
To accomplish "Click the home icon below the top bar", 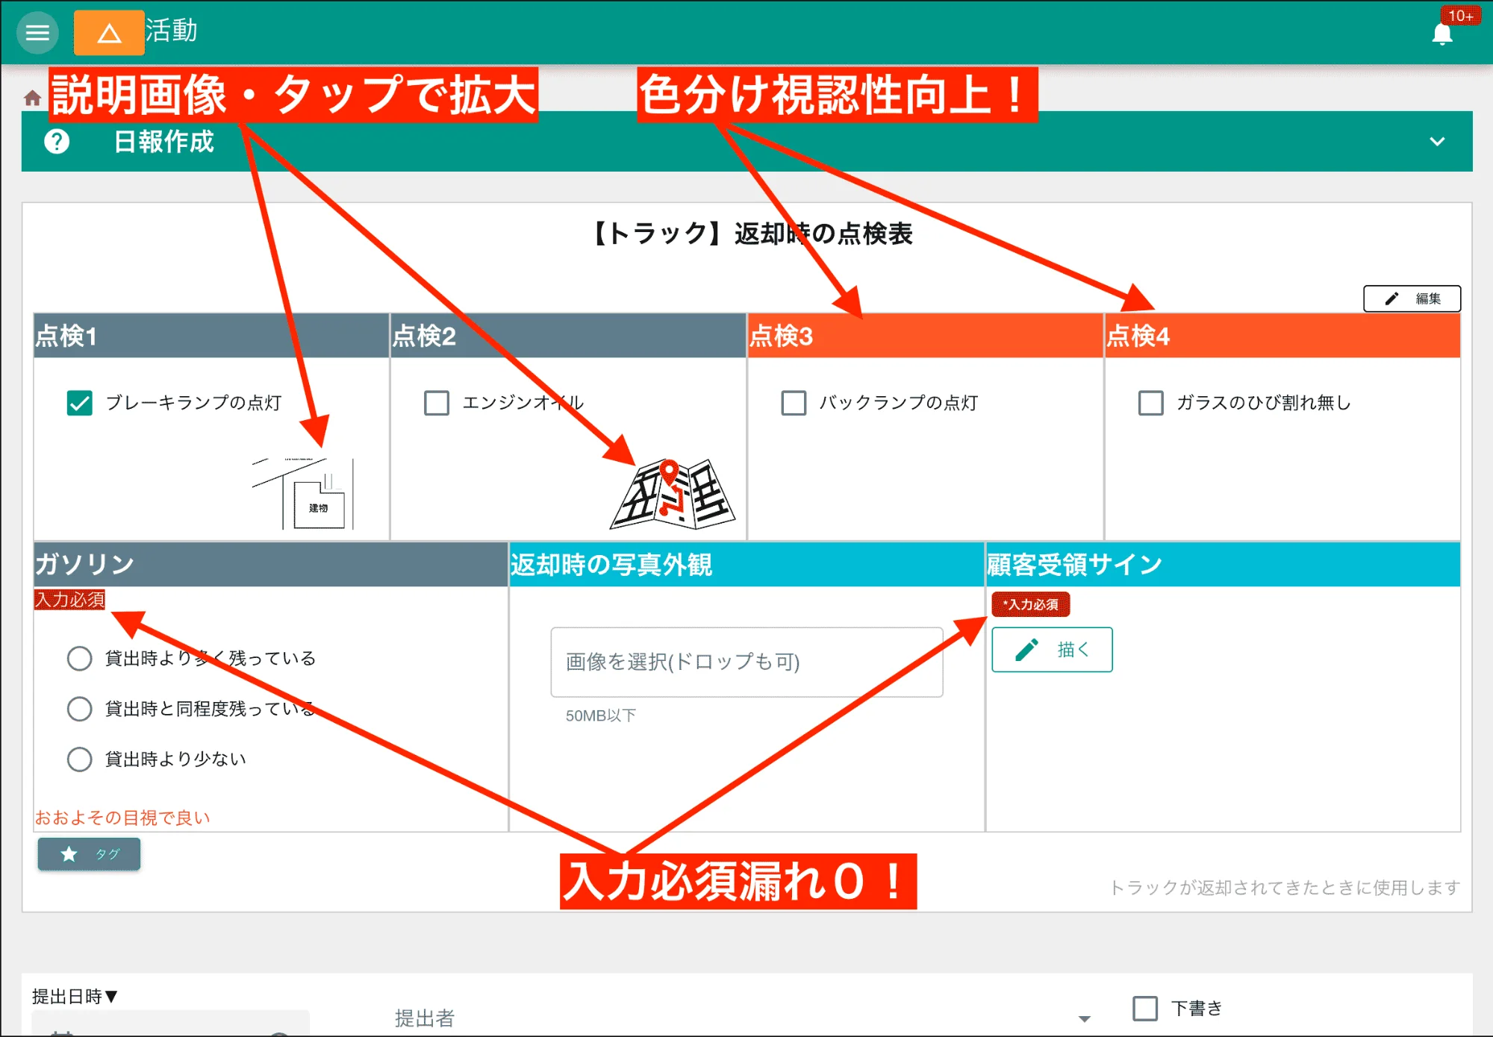I will (x=32, y=98).
